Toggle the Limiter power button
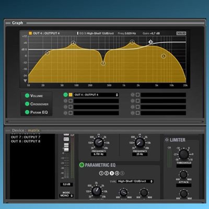 167,140
